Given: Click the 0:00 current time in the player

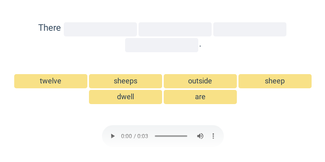Looking at the screenshot, I should [x=126, y=136].
